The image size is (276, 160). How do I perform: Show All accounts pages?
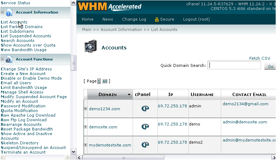pyautogui.click(x=105, y=81)
